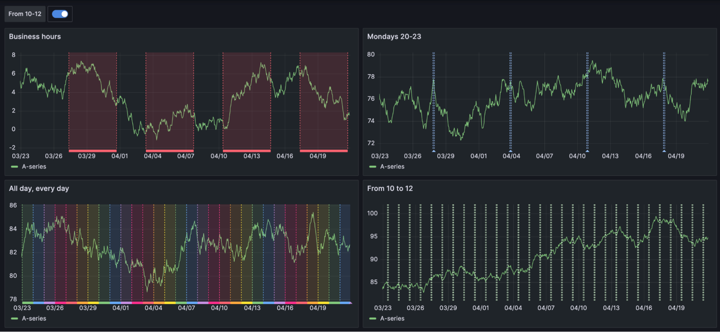Screen dimensions: 720x332
Task: Toggle A-series visibility in From 10 to 12 panel
Action: [393, 318]
